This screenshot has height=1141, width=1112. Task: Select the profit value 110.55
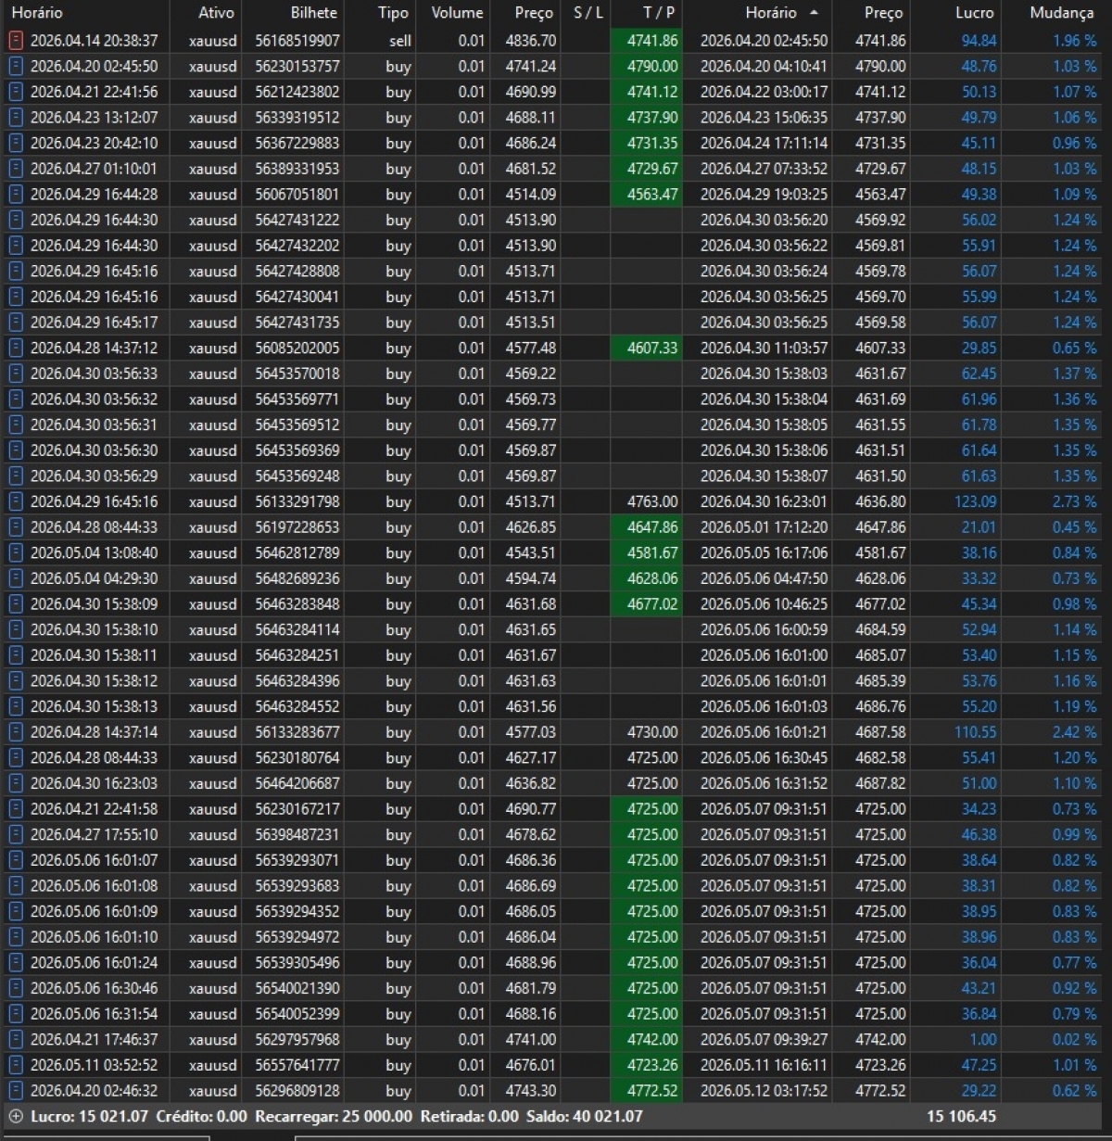(975, 732)
